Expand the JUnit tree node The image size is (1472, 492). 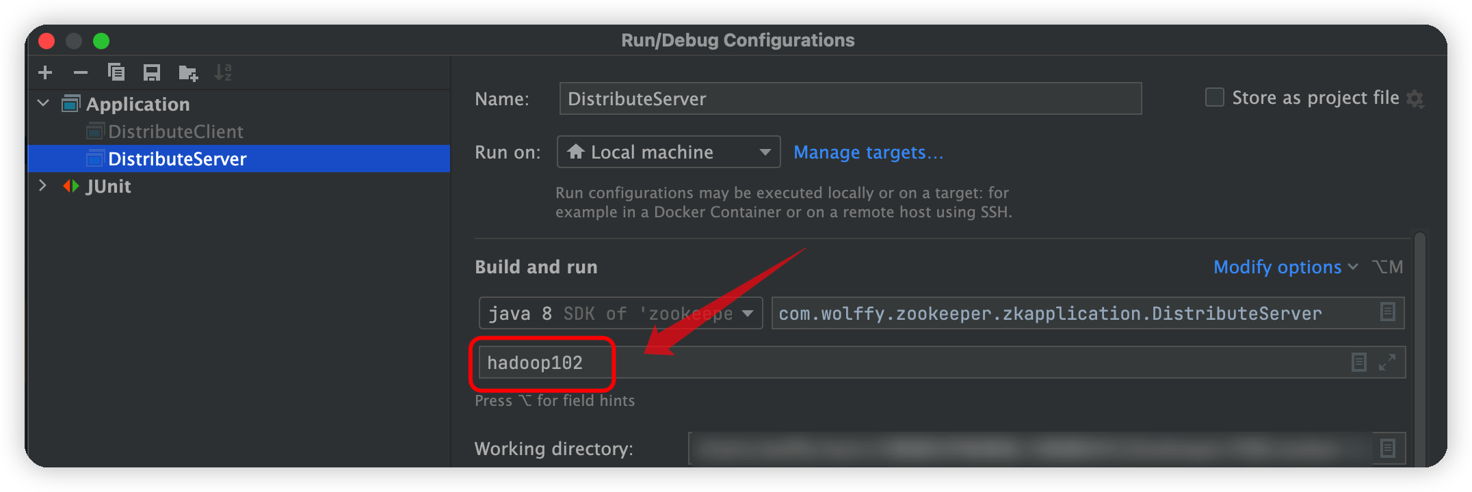43,185
